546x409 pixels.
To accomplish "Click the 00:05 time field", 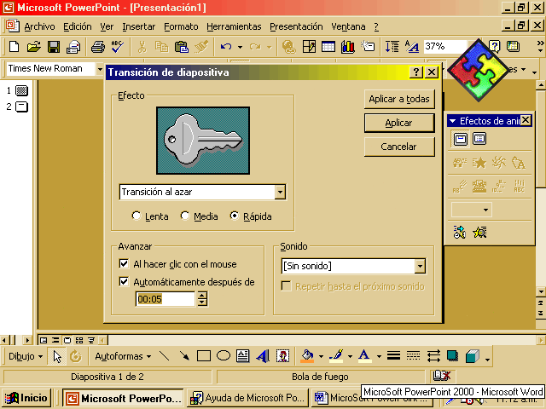I will click(165, 299).
